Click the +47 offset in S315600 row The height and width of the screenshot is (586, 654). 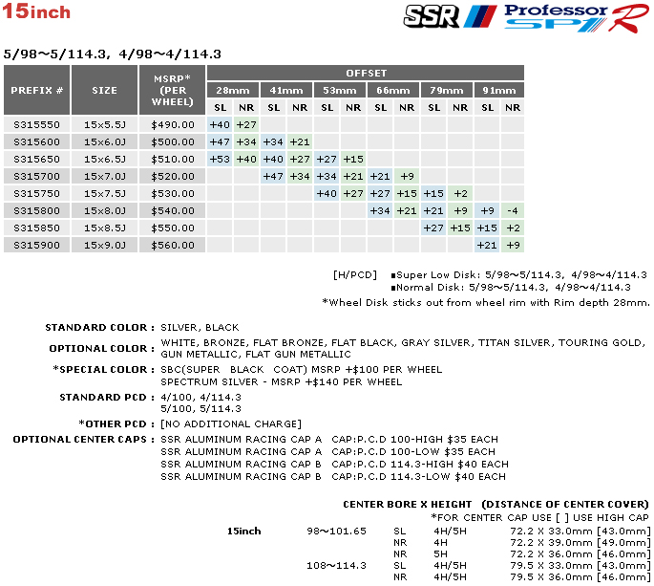point(220,142)
